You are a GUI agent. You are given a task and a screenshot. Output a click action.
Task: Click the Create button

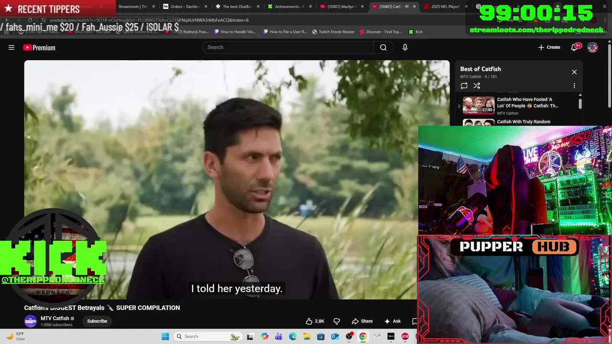click(549, 47)
